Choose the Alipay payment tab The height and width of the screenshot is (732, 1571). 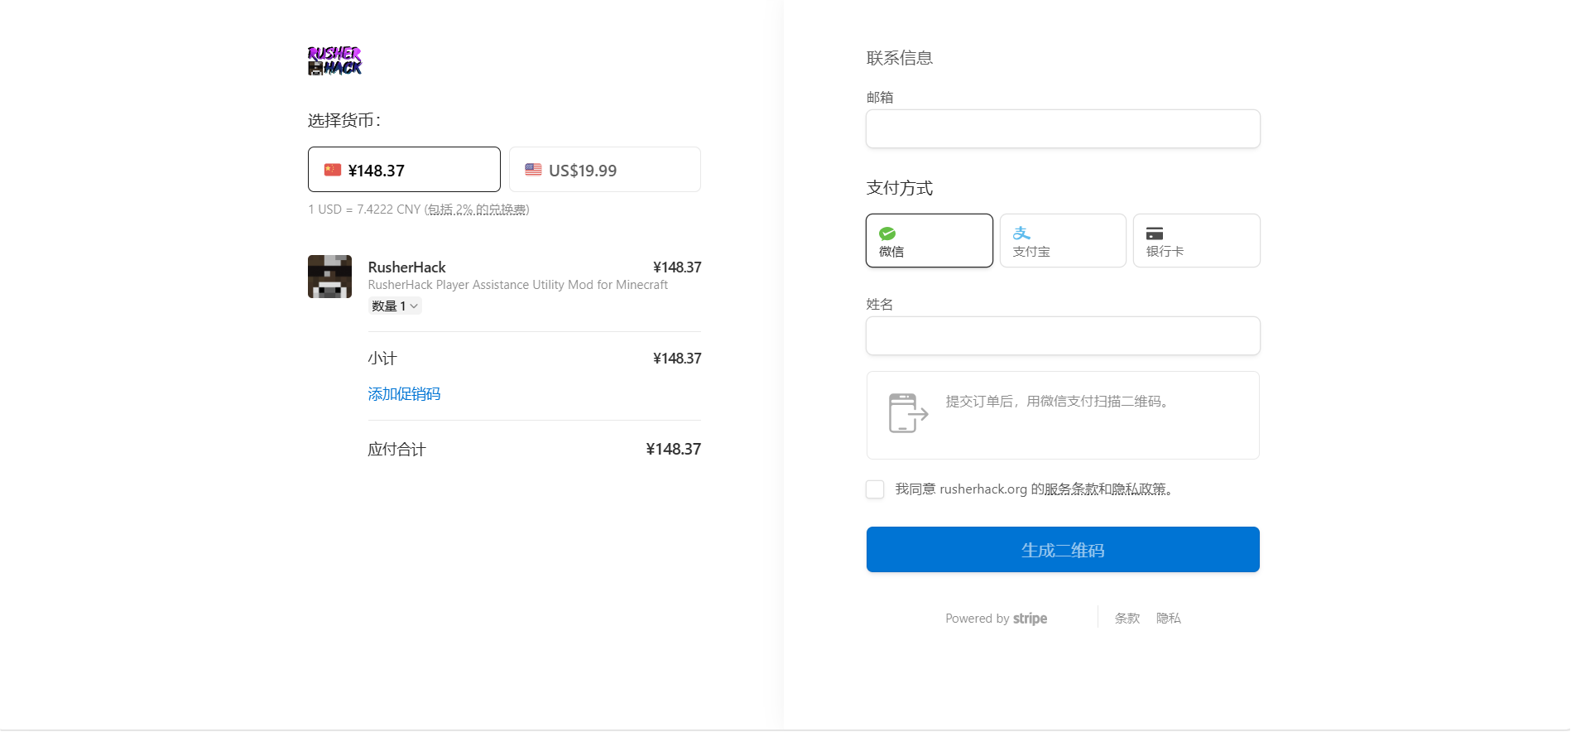[1063, 241]
